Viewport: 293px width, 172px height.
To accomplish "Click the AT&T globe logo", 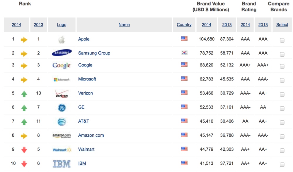I will click(x=62, y=121).
